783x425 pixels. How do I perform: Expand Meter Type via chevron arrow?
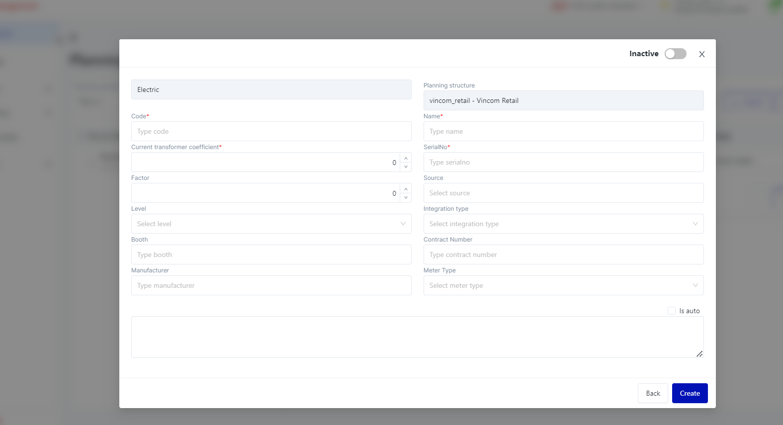point(696,285)
